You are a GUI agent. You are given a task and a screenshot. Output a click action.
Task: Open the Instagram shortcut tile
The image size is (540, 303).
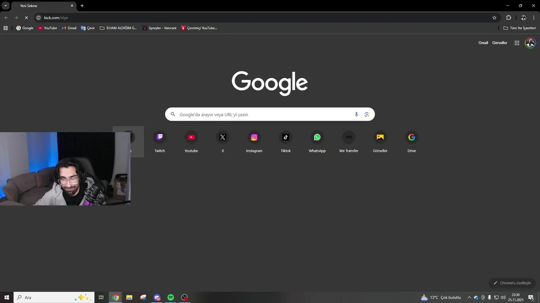tap(254, 142)
